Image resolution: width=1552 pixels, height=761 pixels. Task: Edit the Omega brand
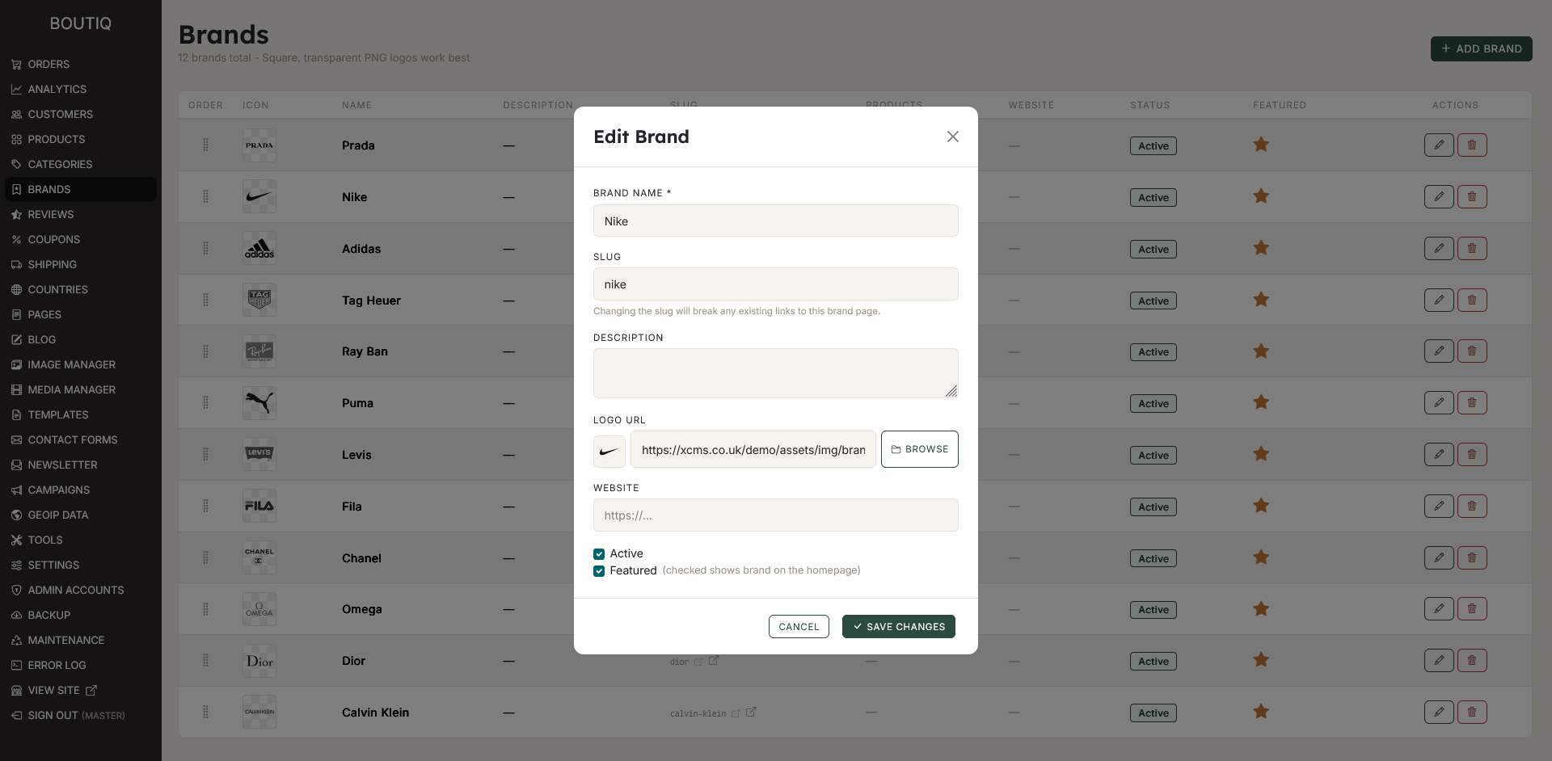click(x=1439, y=609)
